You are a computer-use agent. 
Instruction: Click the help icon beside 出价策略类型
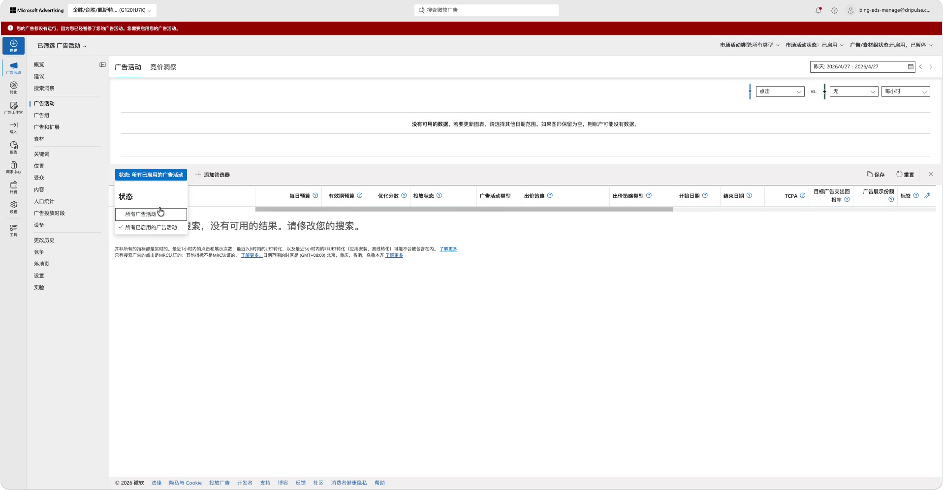pos(649,195)
